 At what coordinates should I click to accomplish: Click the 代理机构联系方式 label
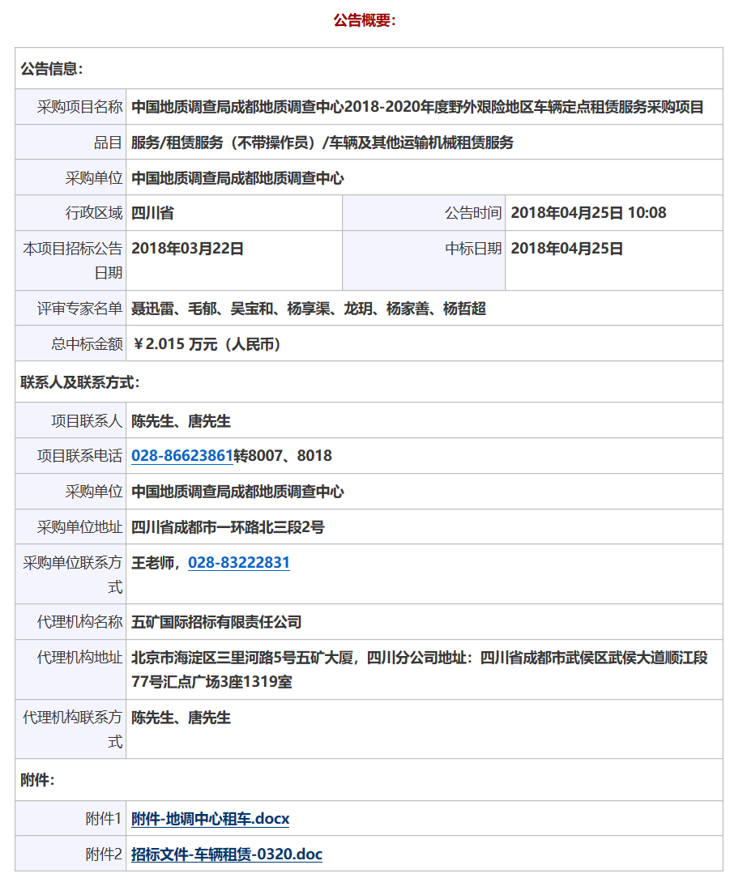pyautogui.click(x=72, y=730)
